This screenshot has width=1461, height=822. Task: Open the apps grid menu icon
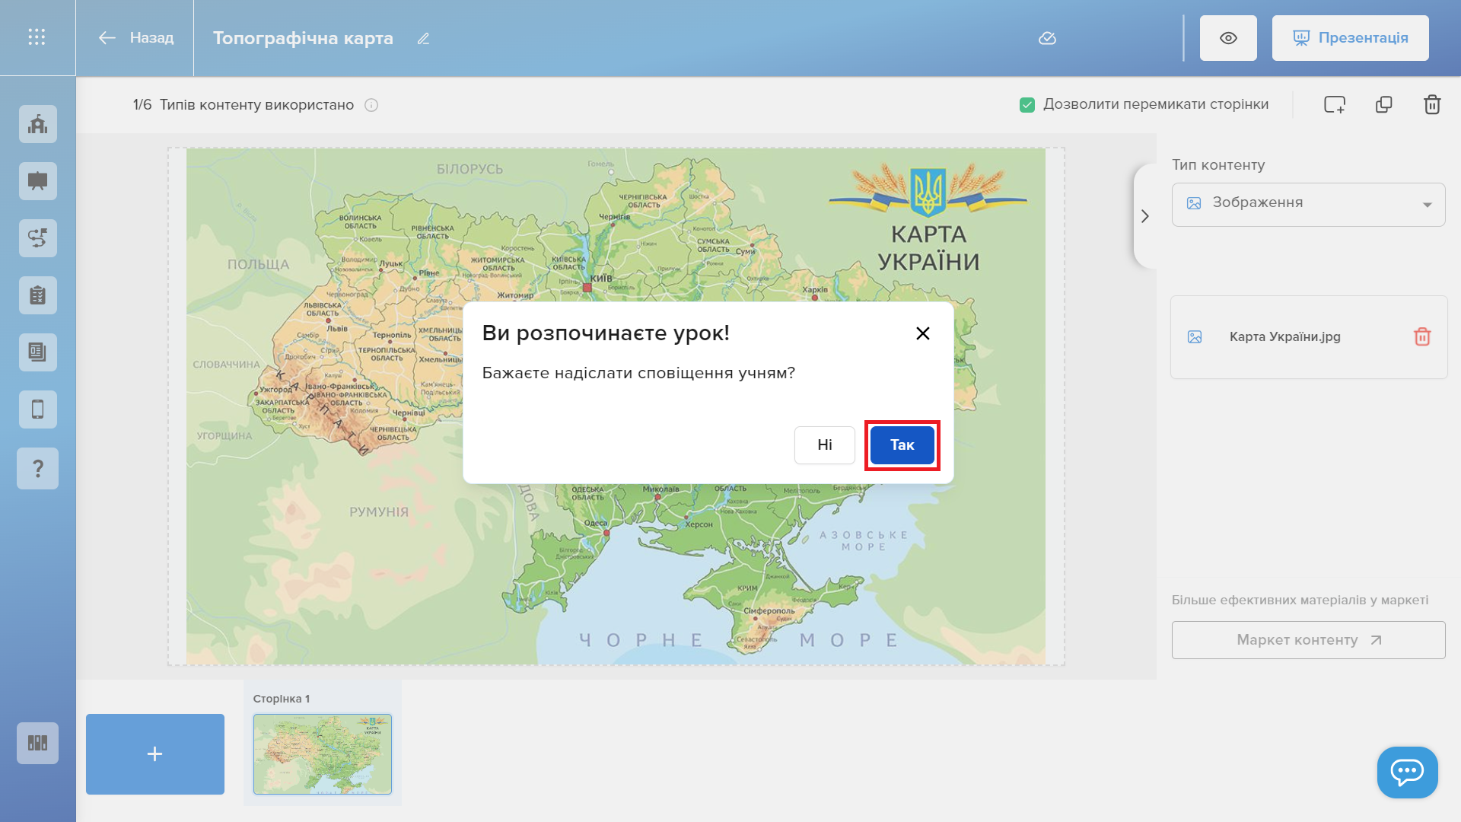(37, 37)
